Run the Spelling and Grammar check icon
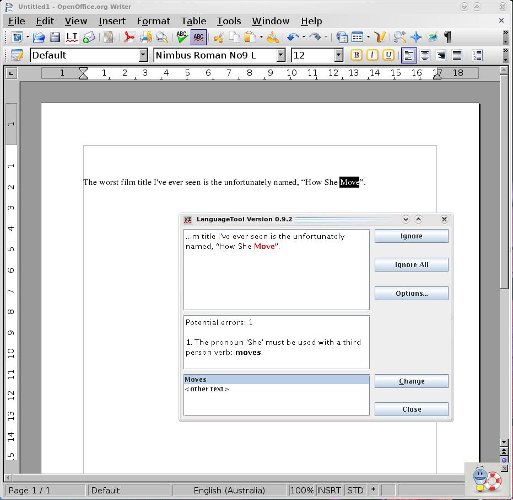The height and width of the screenshot is (500, 513). coord(181,38)
